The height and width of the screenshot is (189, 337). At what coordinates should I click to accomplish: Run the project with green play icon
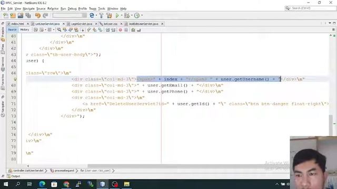coord(117,15)
